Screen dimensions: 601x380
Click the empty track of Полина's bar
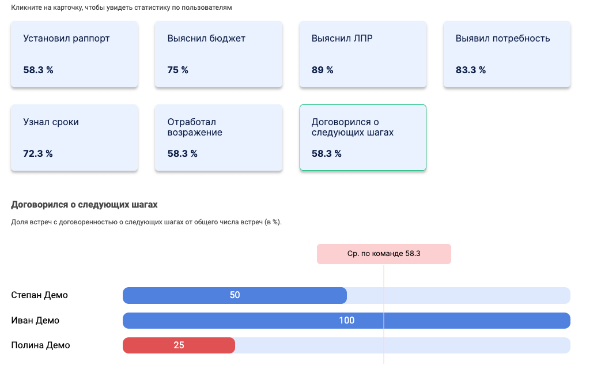point(402,345)
